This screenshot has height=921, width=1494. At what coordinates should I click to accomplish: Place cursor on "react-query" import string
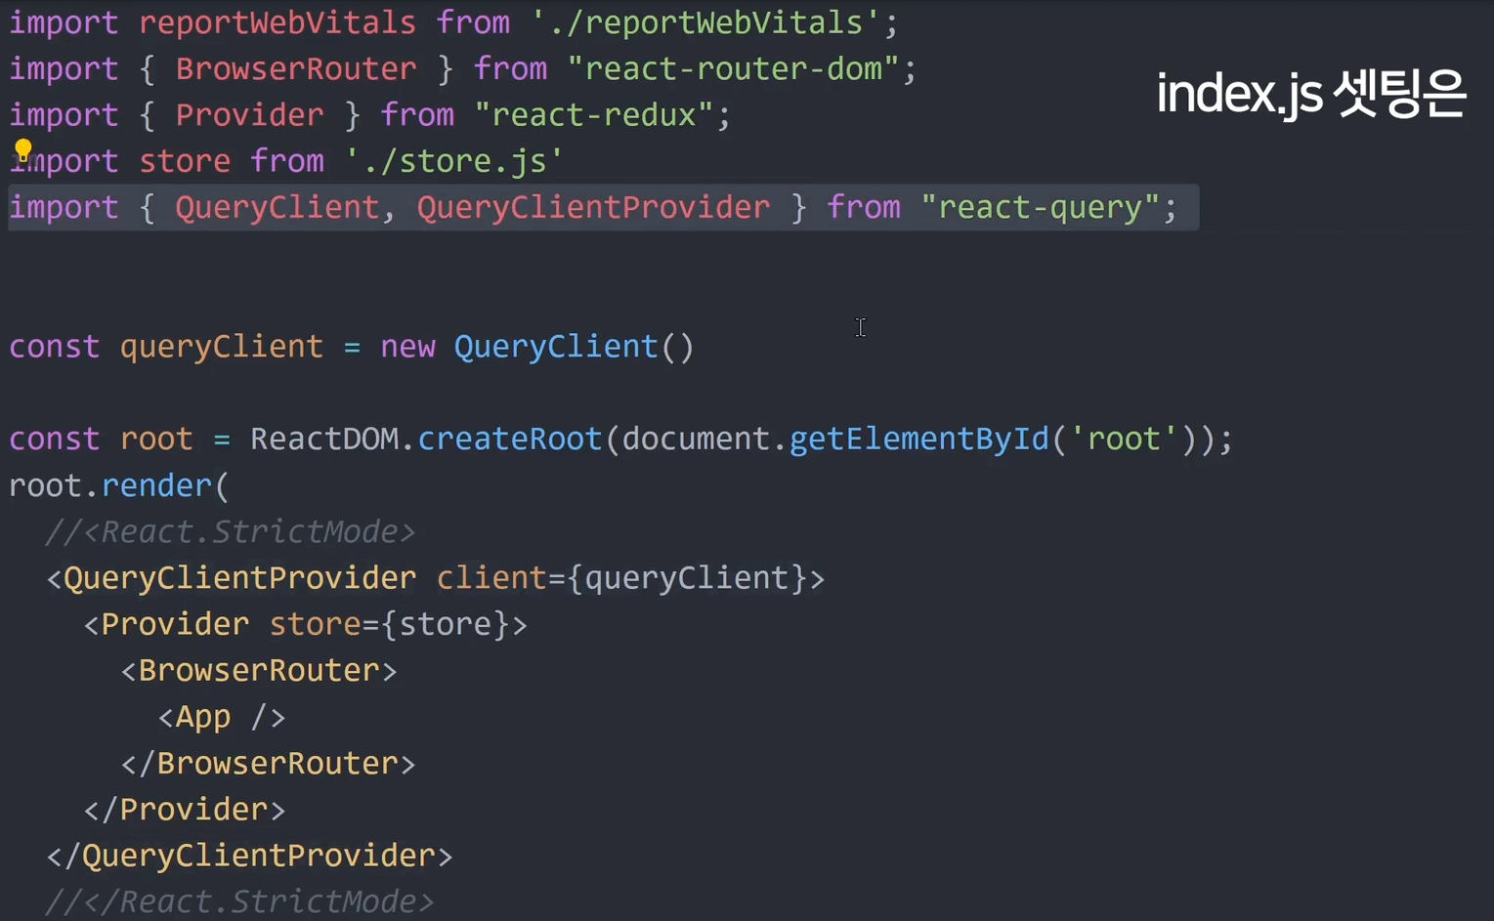[x=1040, y=207]
